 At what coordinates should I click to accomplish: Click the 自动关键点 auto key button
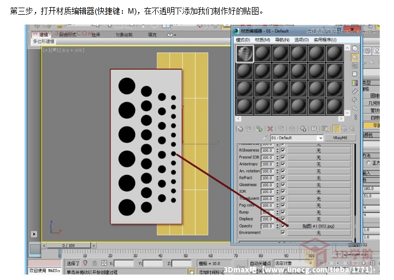click(260, 263)
